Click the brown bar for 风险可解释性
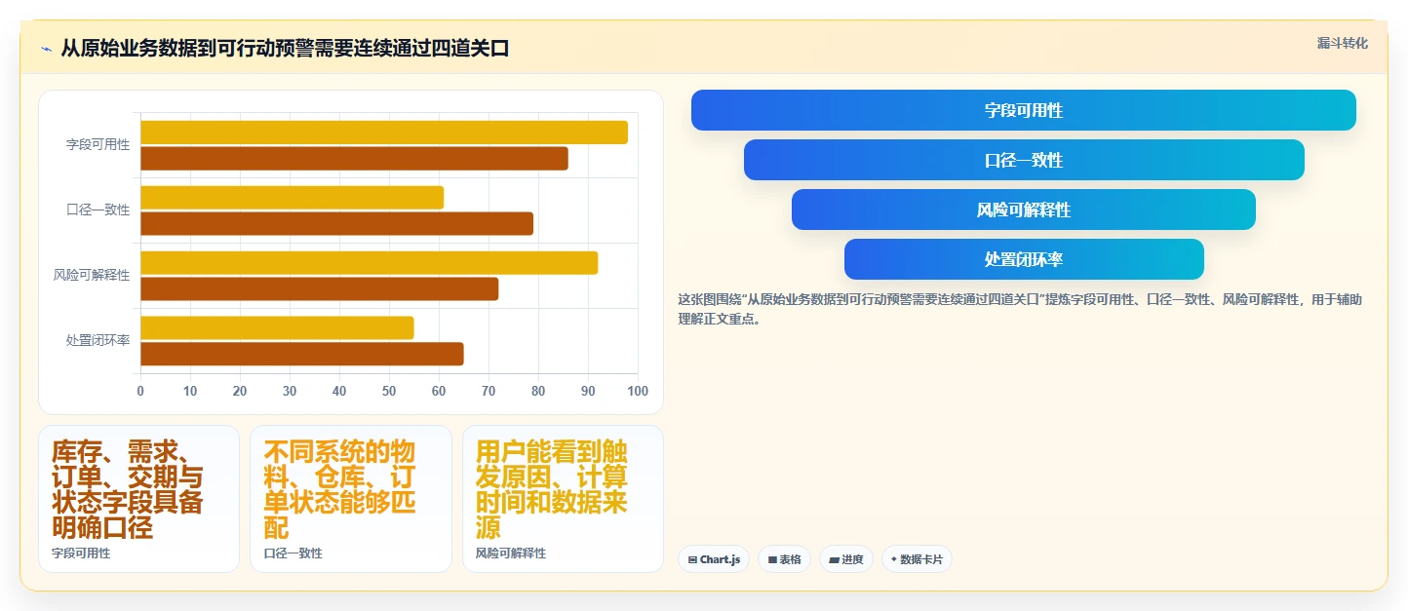The height and width of the screenshot is (611, 1408). coord(319,288)
